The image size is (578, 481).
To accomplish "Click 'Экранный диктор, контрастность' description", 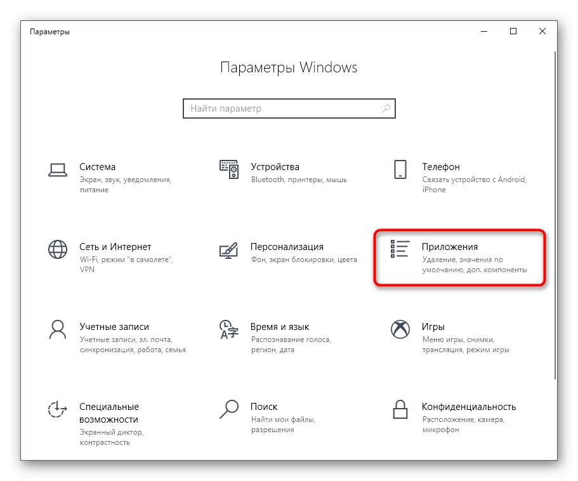I will pyautogui.click(x=111, y=437).
